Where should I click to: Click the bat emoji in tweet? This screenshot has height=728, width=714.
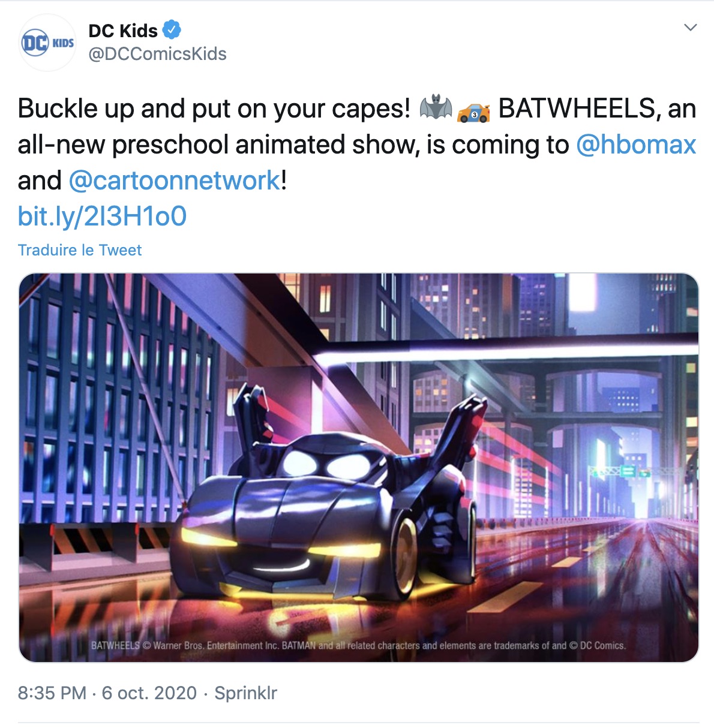point(435,108)
